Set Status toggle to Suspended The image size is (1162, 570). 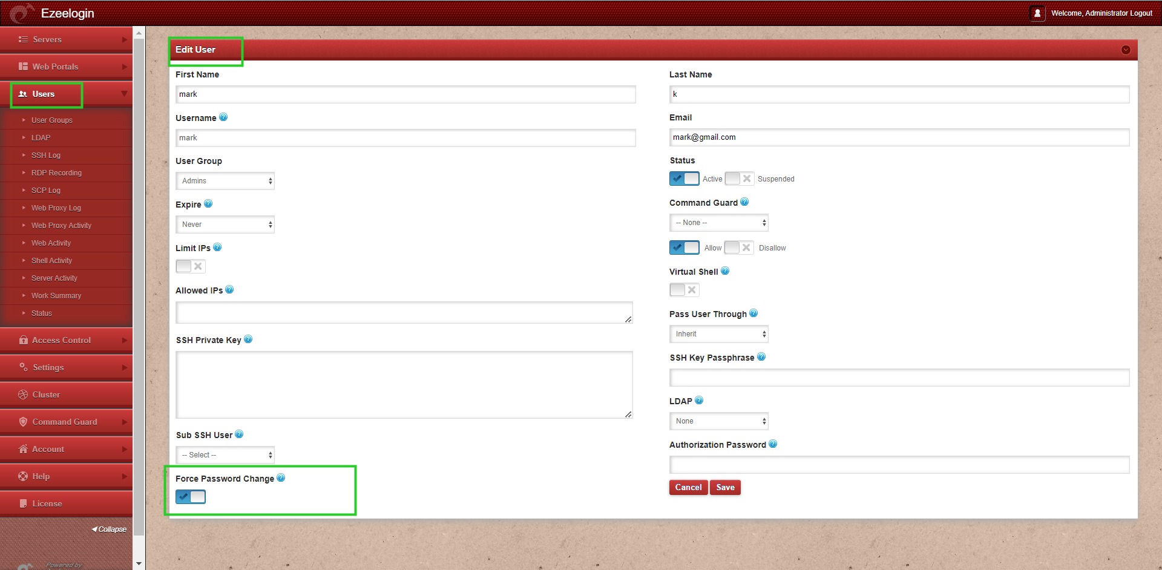739,179
